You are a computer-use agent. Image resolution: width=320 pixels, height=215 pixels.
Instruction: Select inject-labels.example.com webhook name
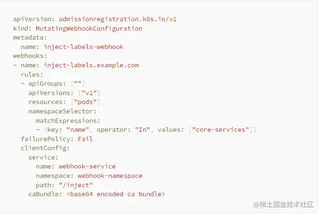[91, 65]
